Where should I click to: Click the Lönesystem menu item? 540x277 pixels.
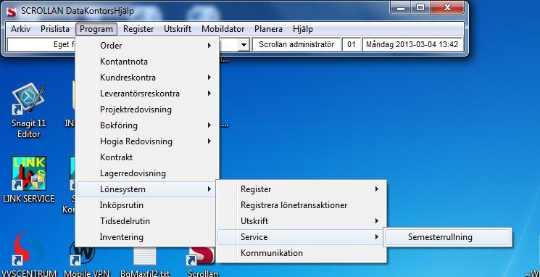point(147,189)
